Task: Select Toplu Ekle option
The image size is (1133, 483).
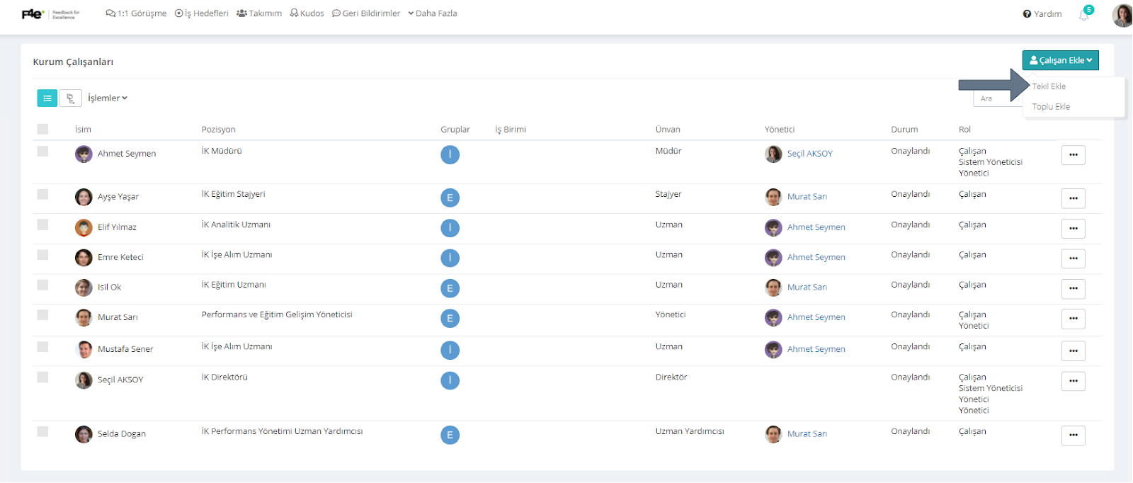Action: click(x=1051, y=107)
